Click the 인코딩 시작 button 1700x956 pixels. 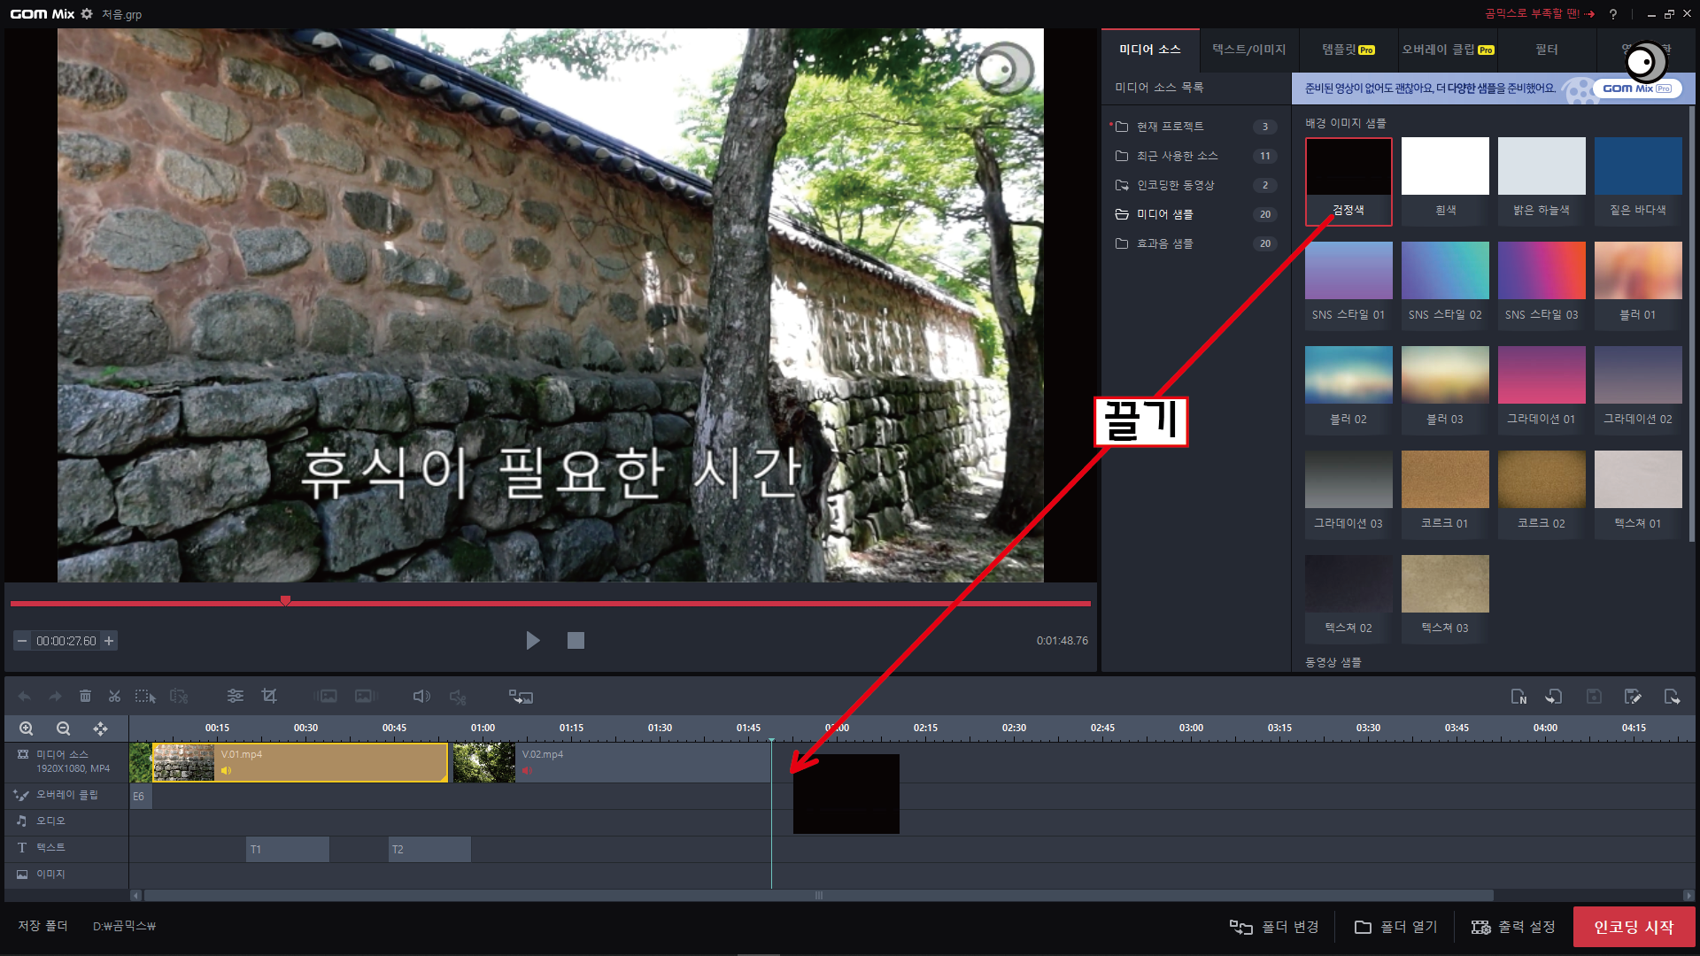pos(1634,927)
